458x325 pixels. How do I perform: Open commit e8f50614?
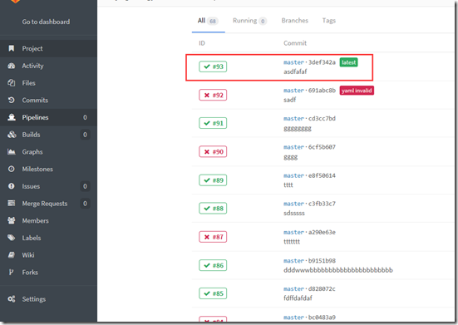click(x=322, y=175)
